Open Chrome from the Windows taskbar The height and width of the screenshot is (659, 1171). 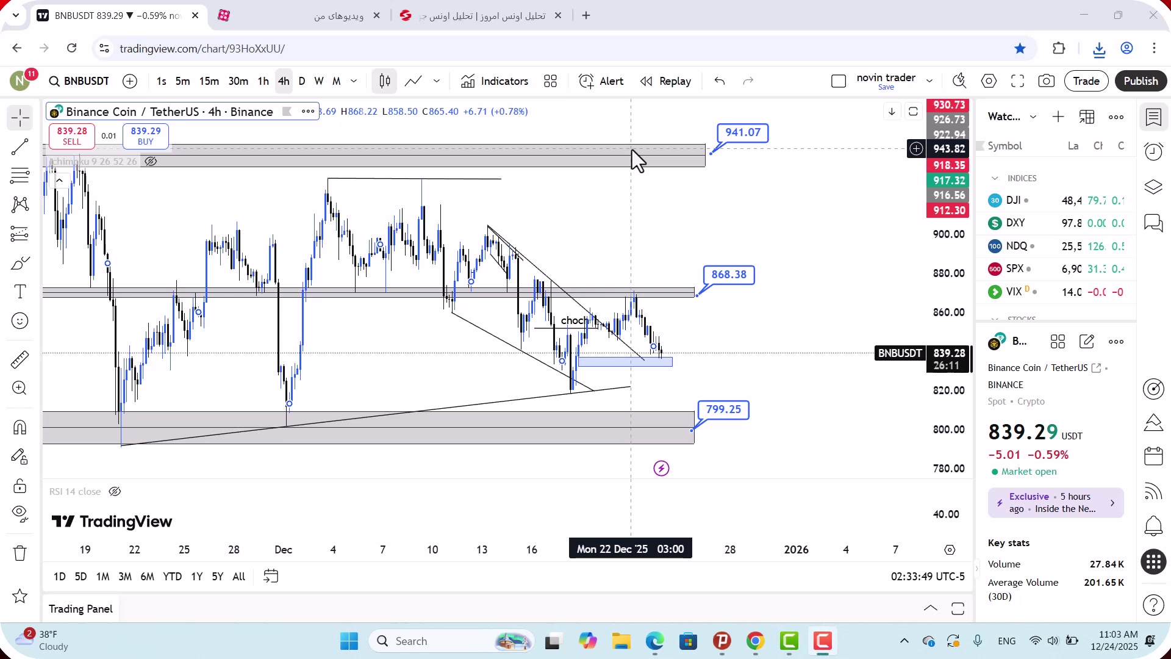coord(756,641)
